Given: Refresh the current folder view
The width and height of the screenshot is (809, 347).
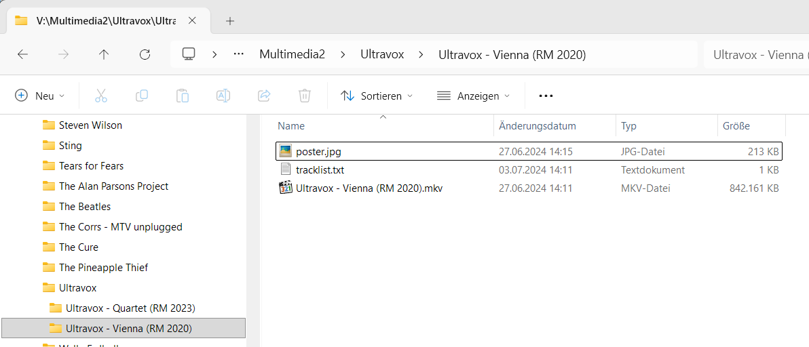Looking at the screenshot, I should 145,55.
